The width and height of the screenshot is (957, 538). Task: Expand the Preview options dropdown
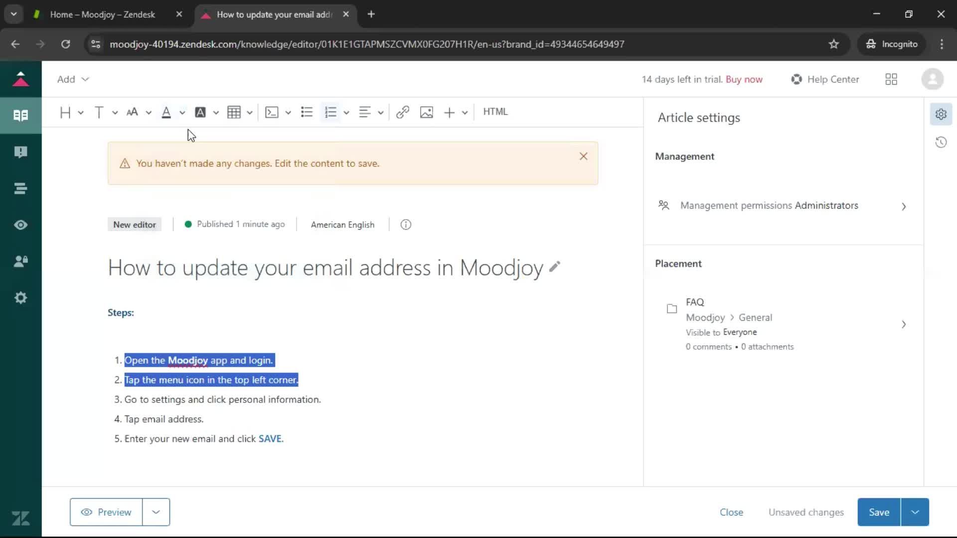(156, 512)
